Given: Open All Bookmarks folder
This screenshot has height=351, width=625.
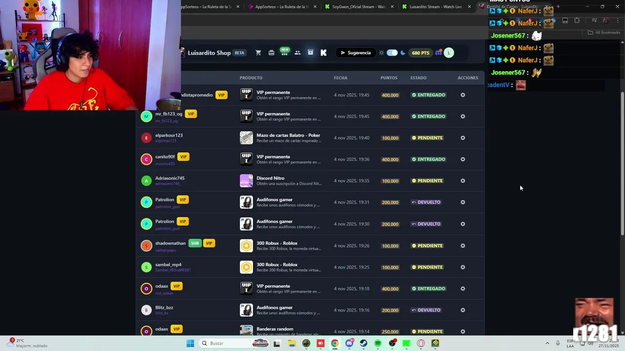Looking at the screenshot, I should 604,33.
